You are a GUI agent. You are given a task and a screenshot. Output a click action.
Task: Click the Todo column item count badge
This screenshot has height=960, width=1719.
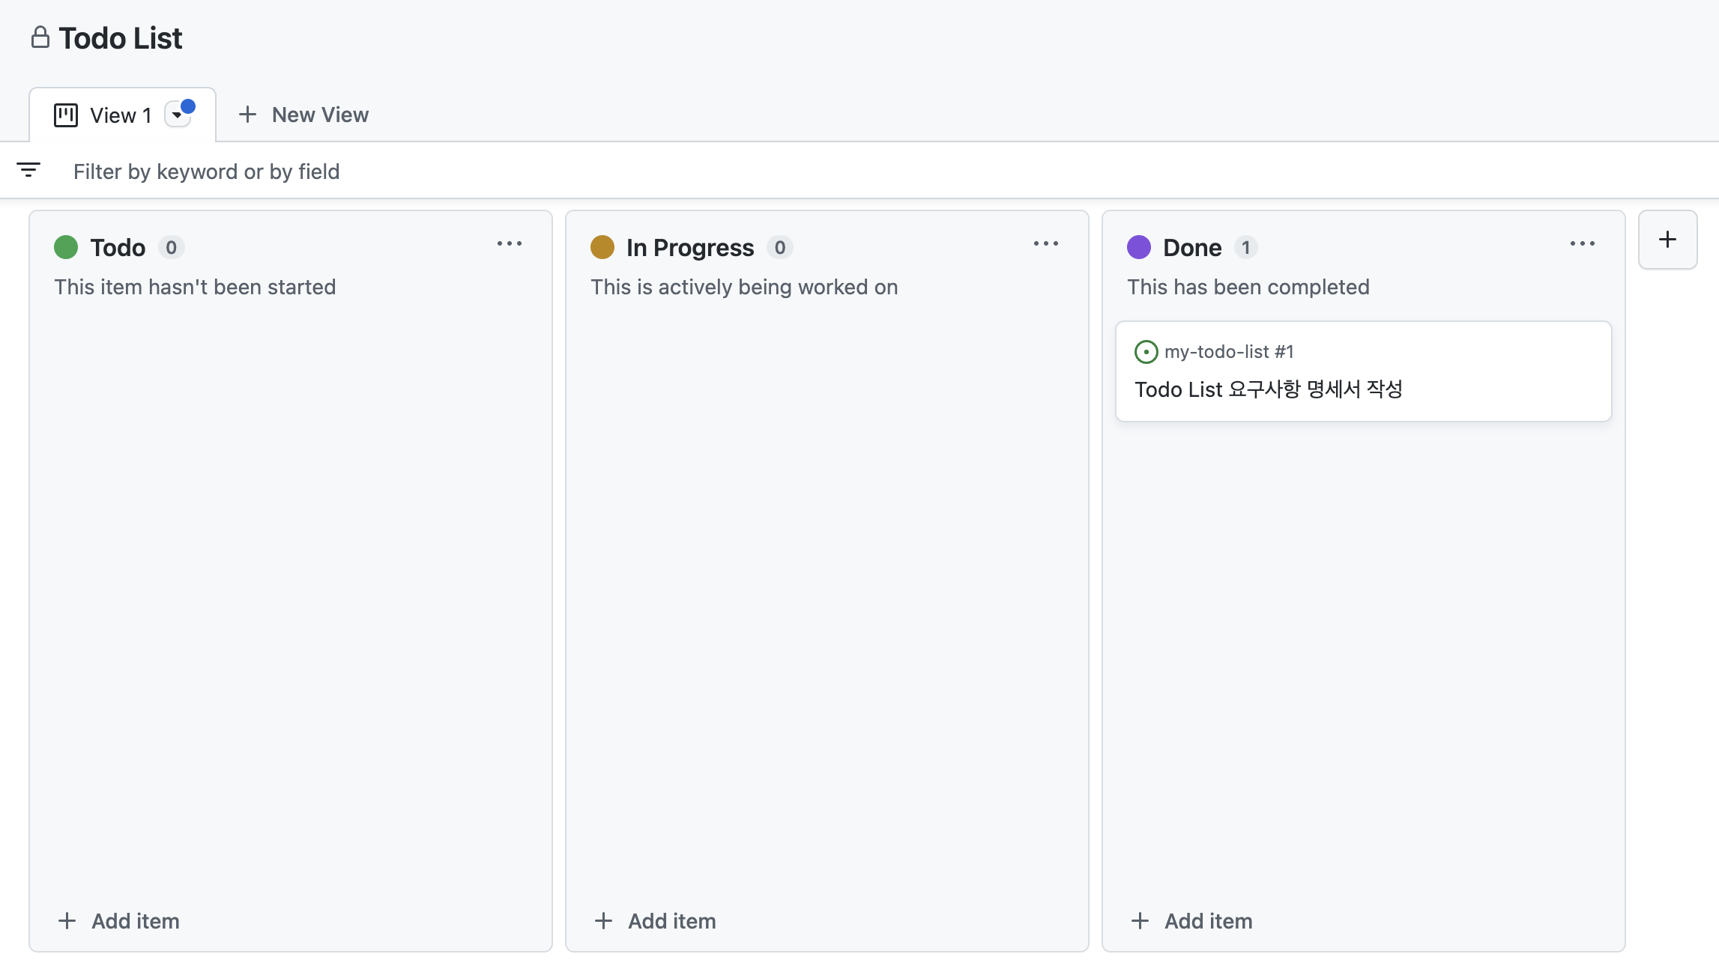(172, 247)
